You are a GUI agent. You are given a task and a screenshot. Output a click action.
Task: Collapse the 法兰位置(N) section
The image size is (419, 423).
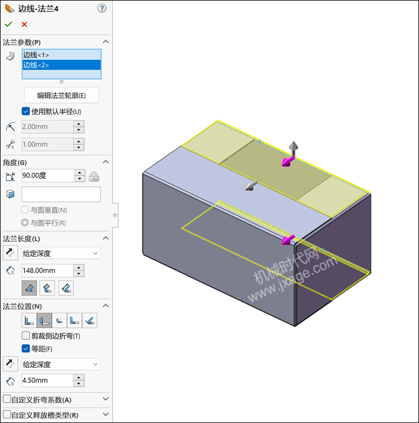105,306
